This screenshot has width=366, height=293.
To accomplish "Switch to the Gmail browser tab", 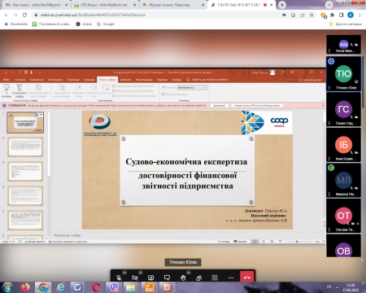I will (x=37, y=5).
